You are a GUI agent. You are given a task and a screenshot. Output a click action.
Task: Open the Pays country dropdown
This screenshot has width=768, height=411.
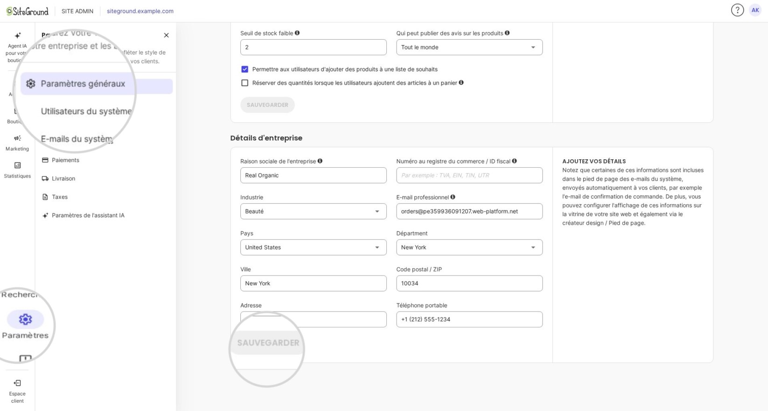(x=314, y=247)
